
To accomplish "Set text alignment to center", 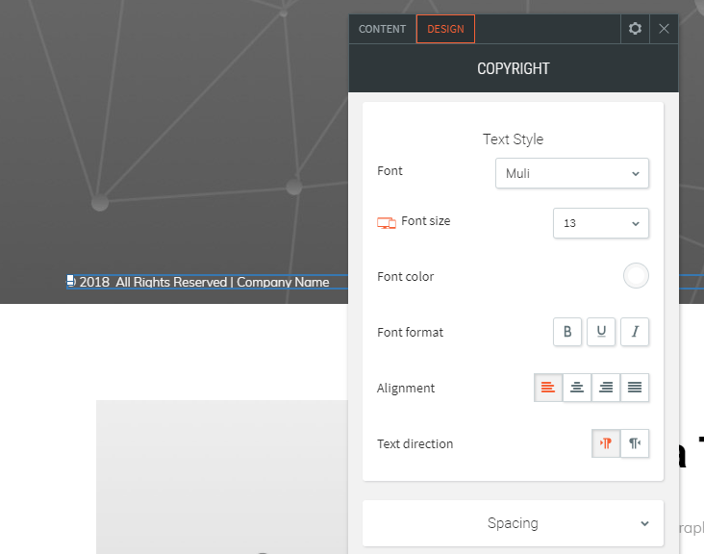I will coord(577,388).
